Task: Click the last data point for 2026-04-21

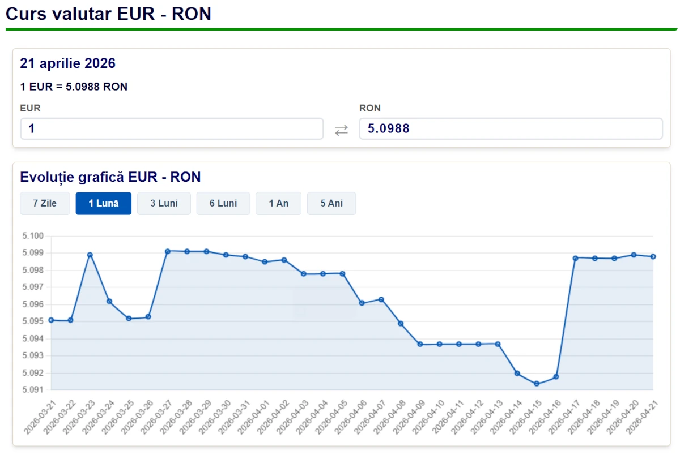Action: pos(653,256)
